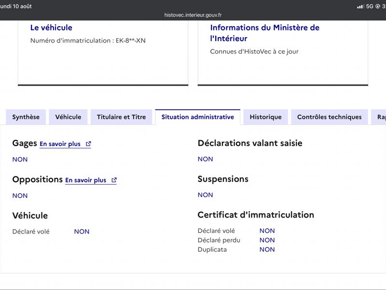Open the Titulaire et Titre tab
The width and height of the screenshot is (386, 290).
(122, 117)
